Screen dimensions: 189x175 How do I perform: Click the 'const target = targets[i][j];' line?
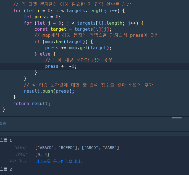[x=73, y=29]
